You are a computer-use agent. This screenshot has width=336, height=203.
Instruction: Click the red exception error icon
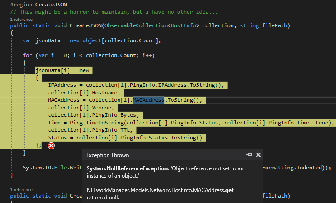[51, 146]
